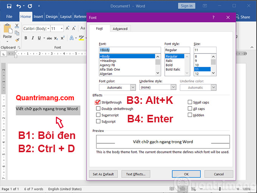Switch to the Insert ribbon tab
This screenshot has height=193, width=257.
click(x=38, y=17)
